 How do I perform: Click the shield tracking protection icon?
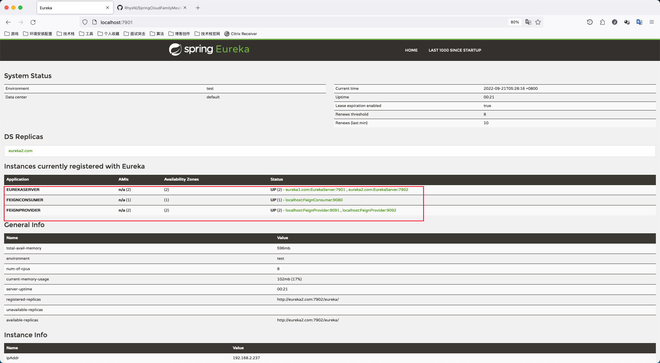coord(85,22)
